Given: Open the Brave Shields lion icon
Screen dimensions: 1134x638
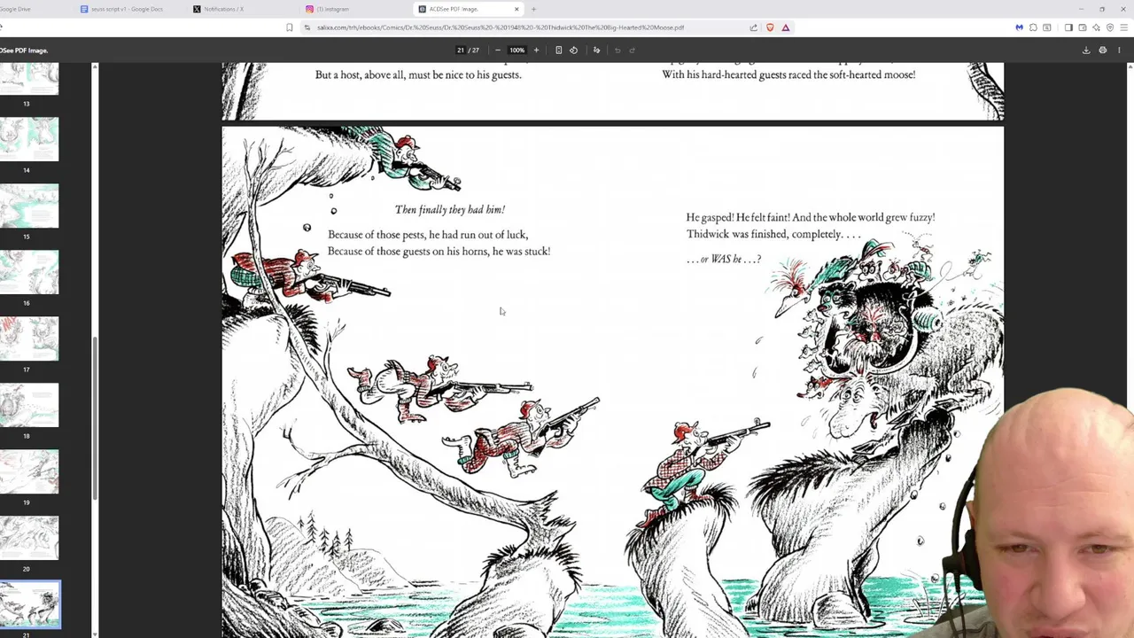Looking at the screenshot, I should [x=770, y=27].
